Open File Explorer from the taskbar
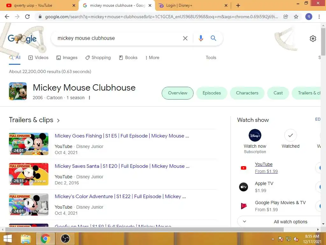 pyautogui.click(x=26, y=239)
